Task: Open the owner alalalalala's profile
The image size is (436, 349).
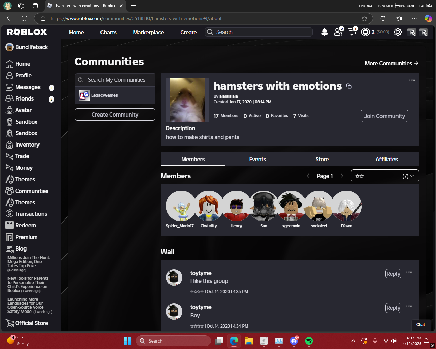Action: pos(229,96)
